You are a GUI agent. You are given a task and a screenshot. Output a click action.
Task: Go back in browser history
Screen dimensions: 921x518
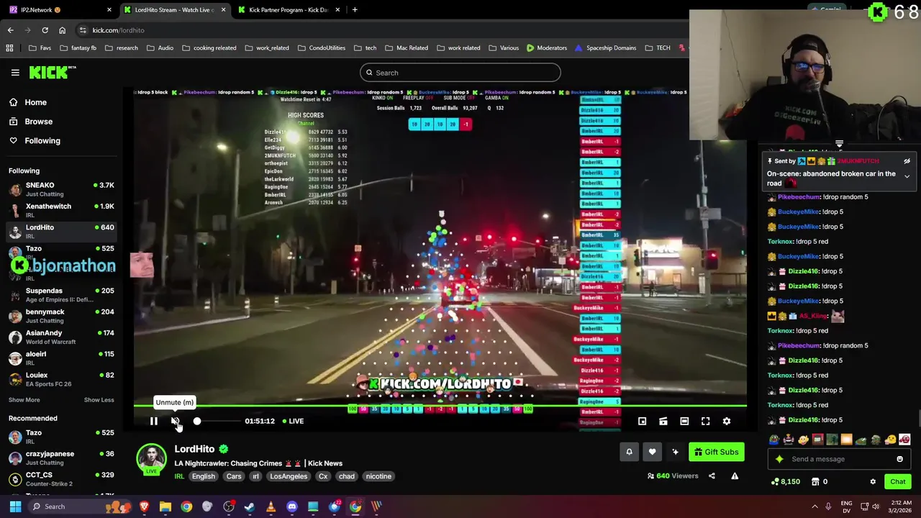pos(10,30)
